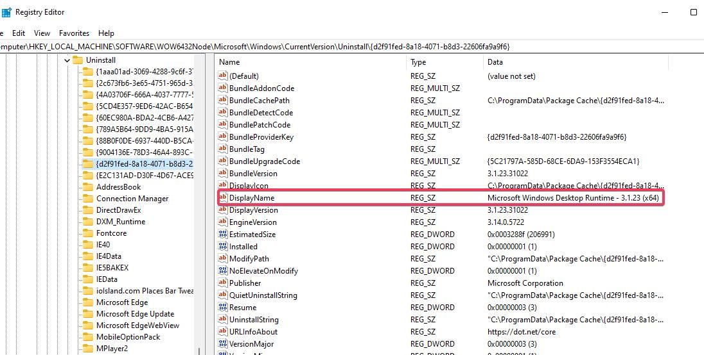Select the EngineVersion value name
The width and height of the screenshot is (704, 355).
tap(253, 222)
